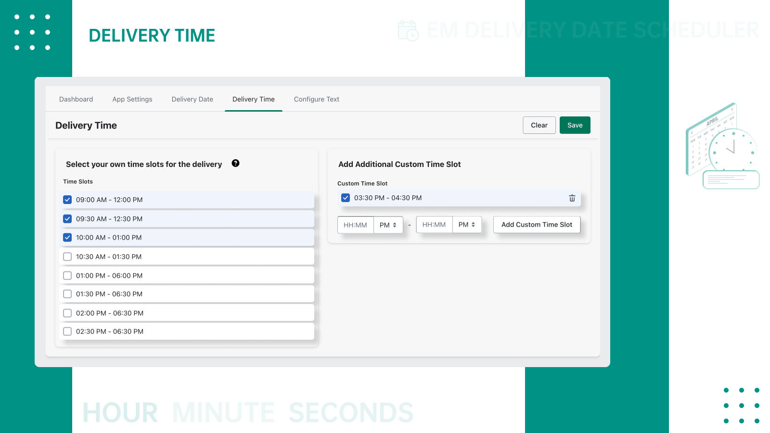Open the help tooltip beside time slots heading

236,164
